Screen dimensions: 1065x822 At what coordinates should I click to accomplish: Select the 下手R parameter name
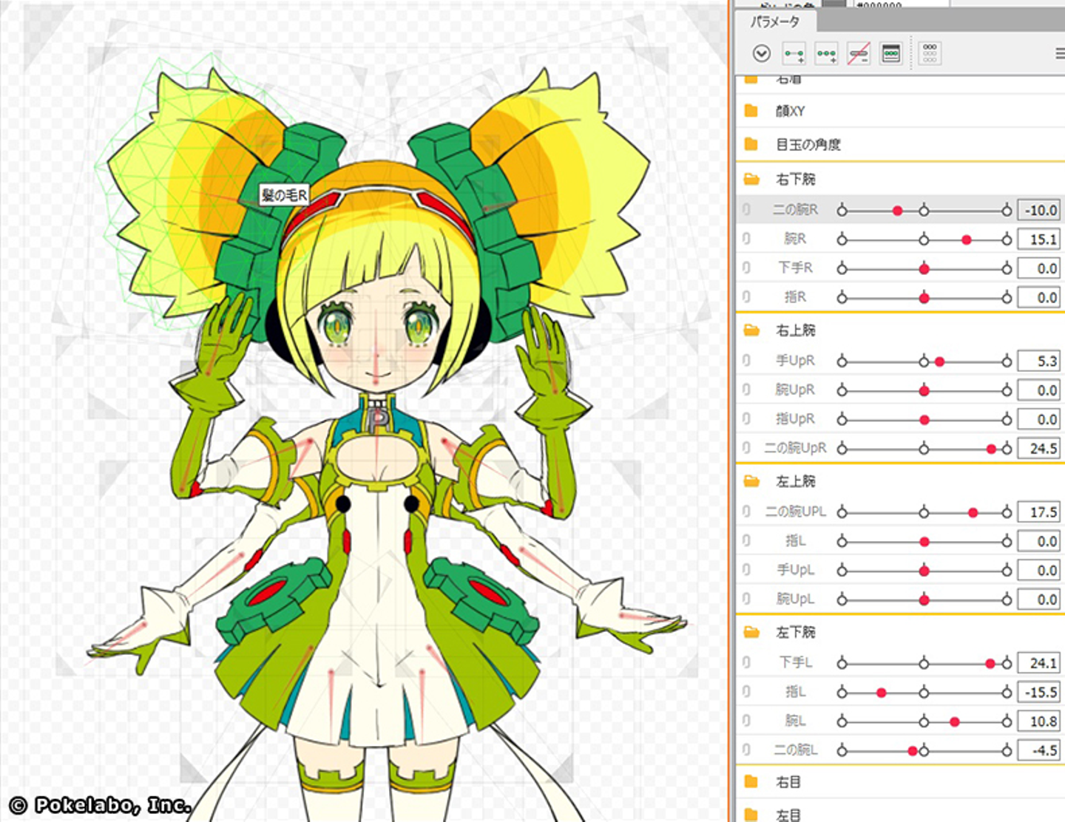pyautogui.click(x=795, y=268)
